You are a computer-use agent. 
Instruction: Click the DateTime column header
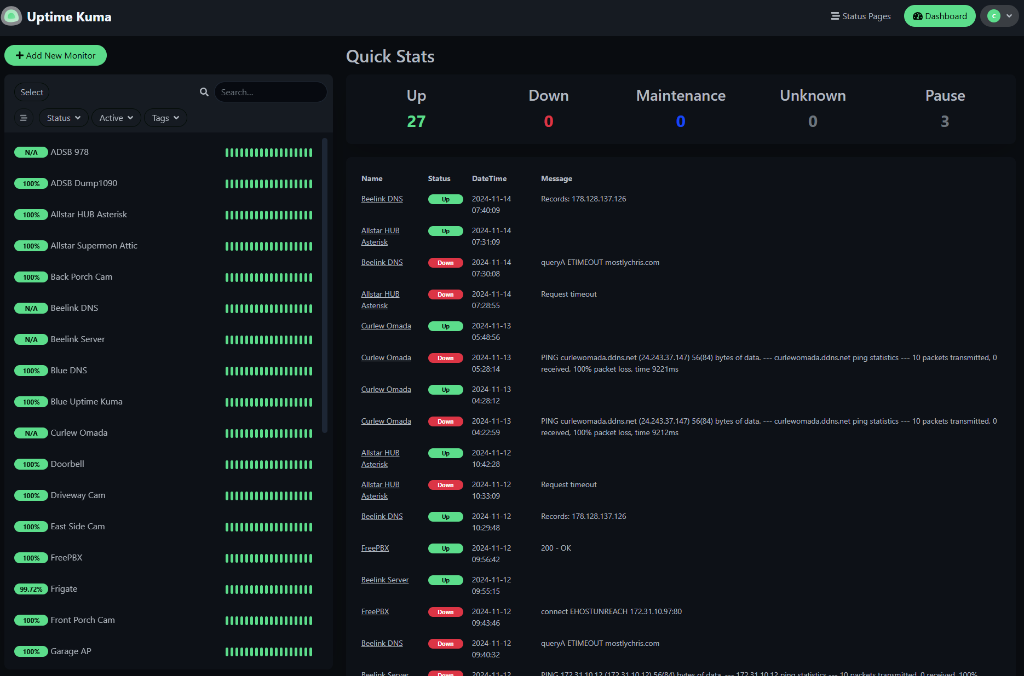click(489, 178)
